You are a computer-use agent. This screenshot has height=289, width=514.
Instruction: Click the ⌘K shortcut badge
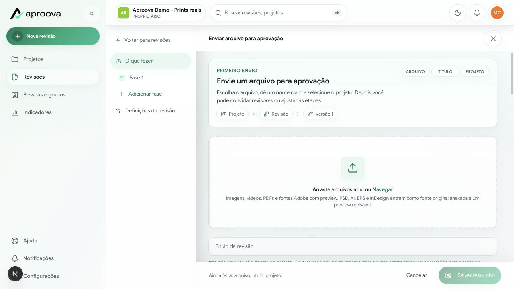[337, 13]
